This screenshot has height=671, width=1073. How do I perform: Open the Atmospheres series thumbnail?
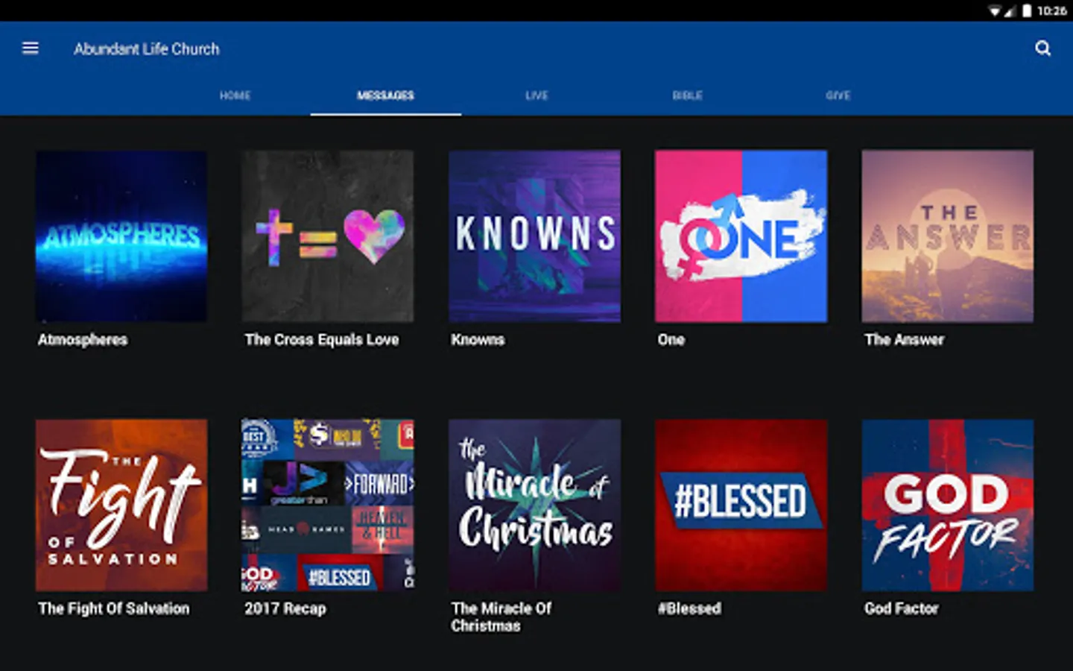[121, 236]
